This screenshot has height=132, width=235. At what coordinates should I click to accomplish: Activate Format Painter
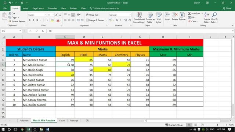(17, 21)
